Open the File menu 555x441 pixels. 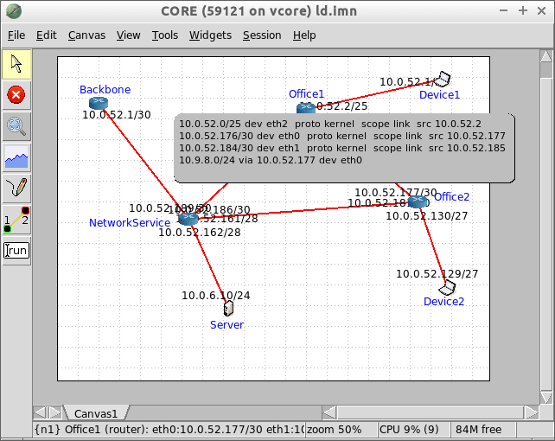click(16, 35)
